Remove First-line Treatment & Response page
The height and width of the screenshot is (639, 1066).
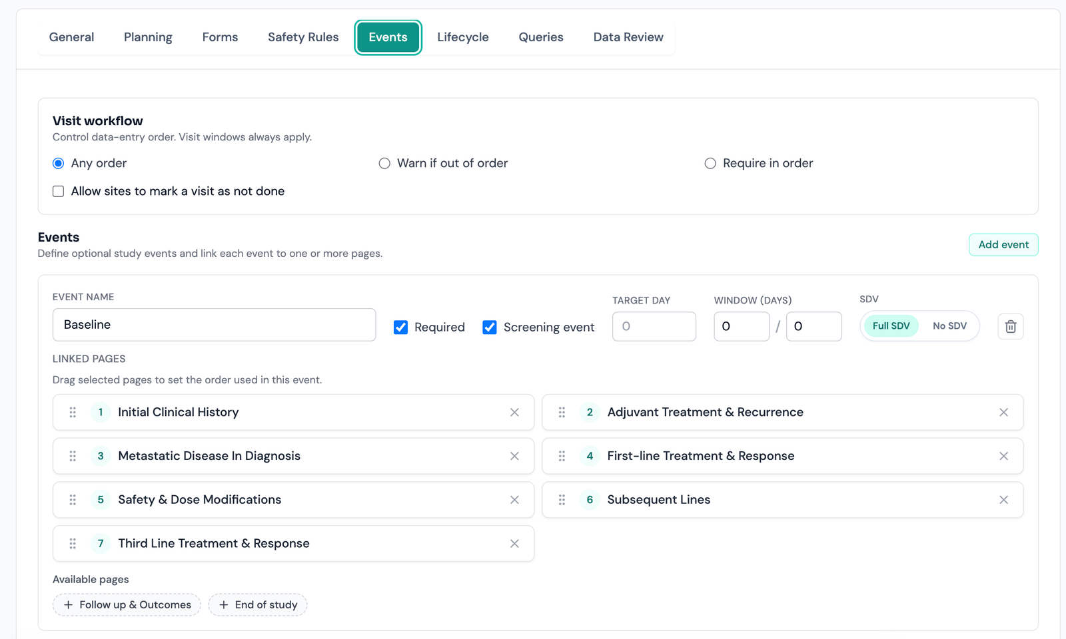click(x=1003, y=456)
